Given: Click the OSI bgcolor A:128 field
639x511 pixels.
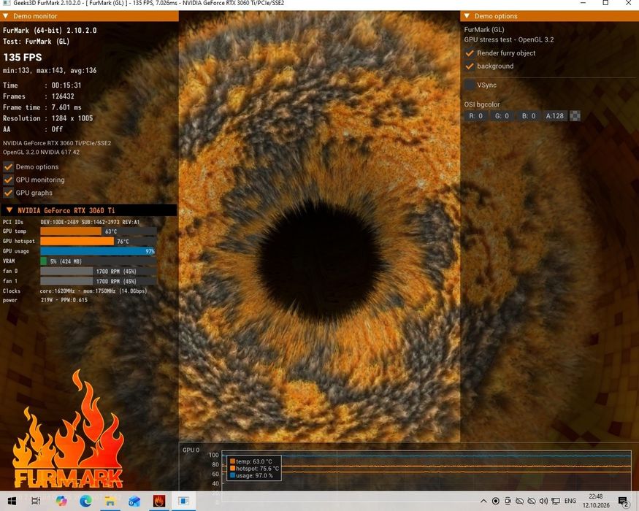Looking at the screenshot, I should 554,116.
